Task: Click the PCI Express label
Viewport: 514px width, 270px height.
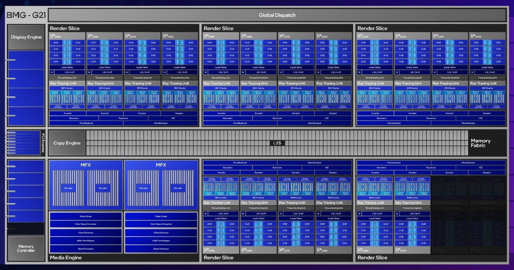Action: coord(43,143)
